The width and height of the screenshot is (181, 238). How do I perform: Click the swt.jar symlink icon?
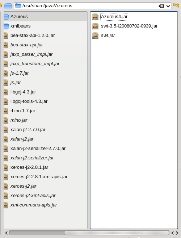(95, 36)
